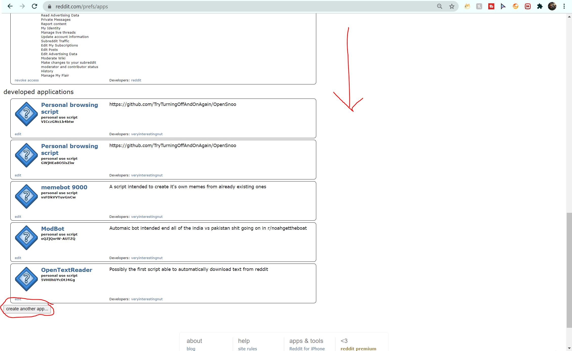Screen dimensions: 572x351
Task: Open the Personal browsing script title above GWjHEa8O5isZiw
Action: (x=70, y=149)
